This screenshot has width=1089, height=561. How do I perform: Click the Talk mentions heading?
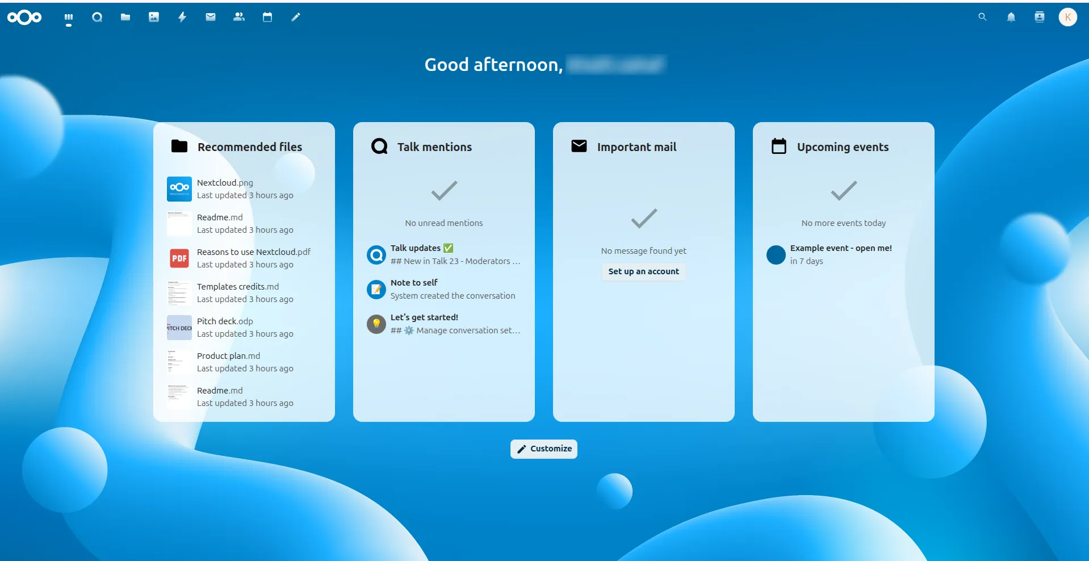(x=434, y=147)
